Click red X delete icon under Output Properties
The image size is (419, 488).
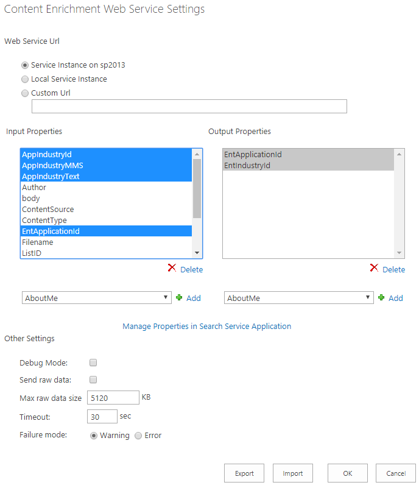pos(374,269)
